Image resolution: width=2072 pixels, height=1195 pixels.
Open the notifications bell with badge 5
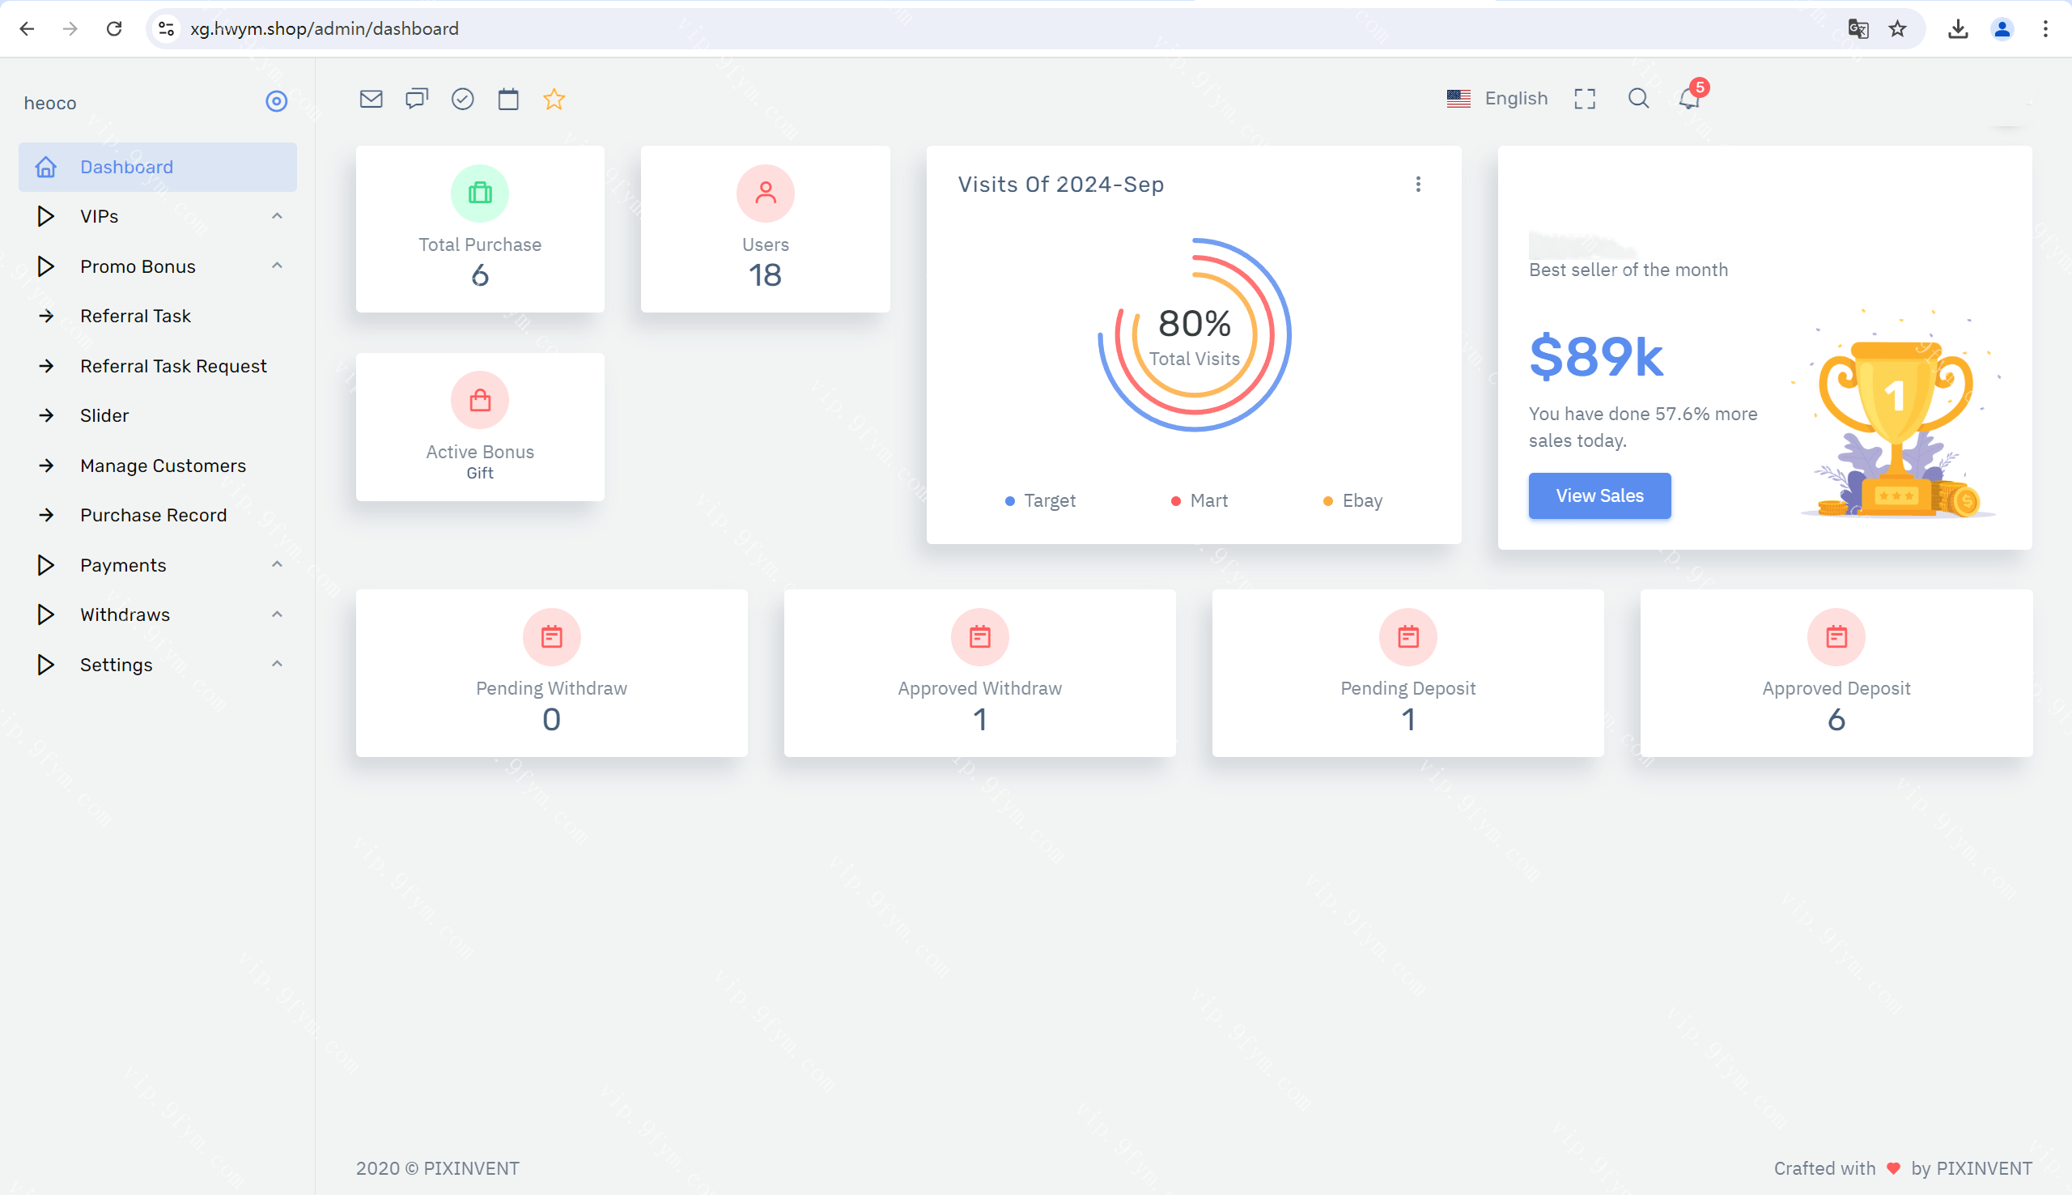tap(1689, 99)
